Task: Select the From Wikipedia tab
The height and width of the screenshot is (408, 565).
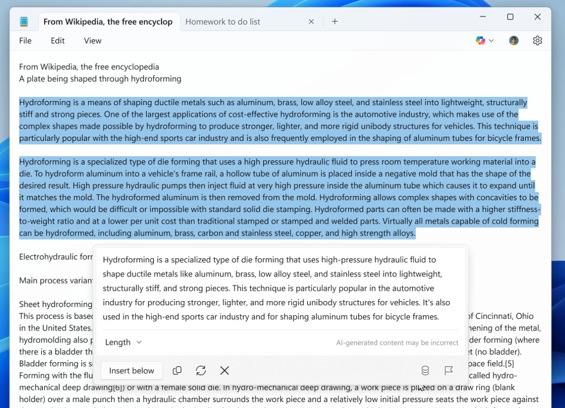Action: click(x=107, y=22)
